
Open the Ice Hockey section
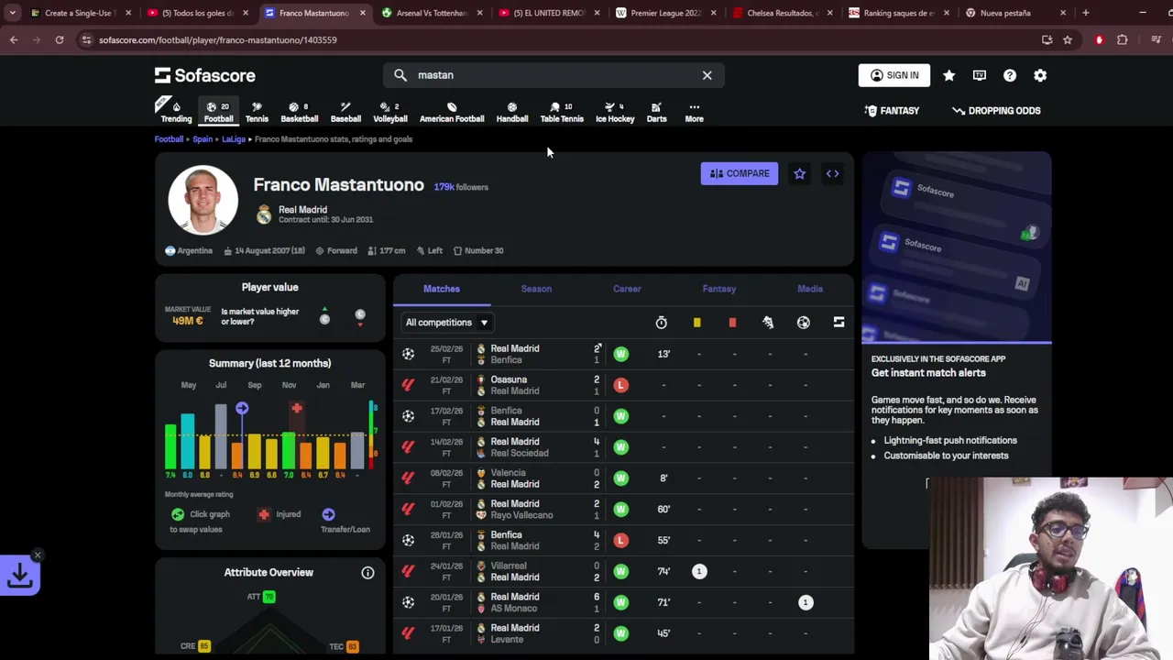click(x=615, y=111)
